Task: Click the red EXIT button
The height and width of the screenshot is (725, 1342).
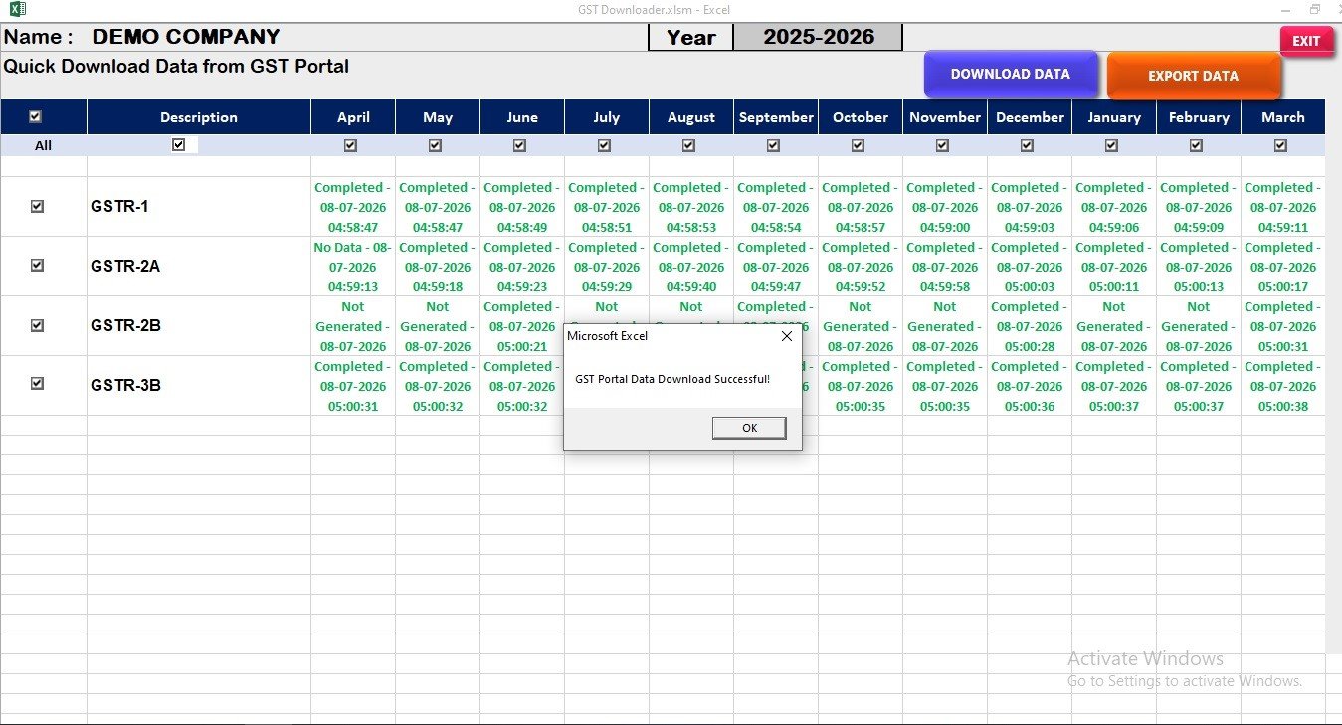Action: (x=1306, y=41)
